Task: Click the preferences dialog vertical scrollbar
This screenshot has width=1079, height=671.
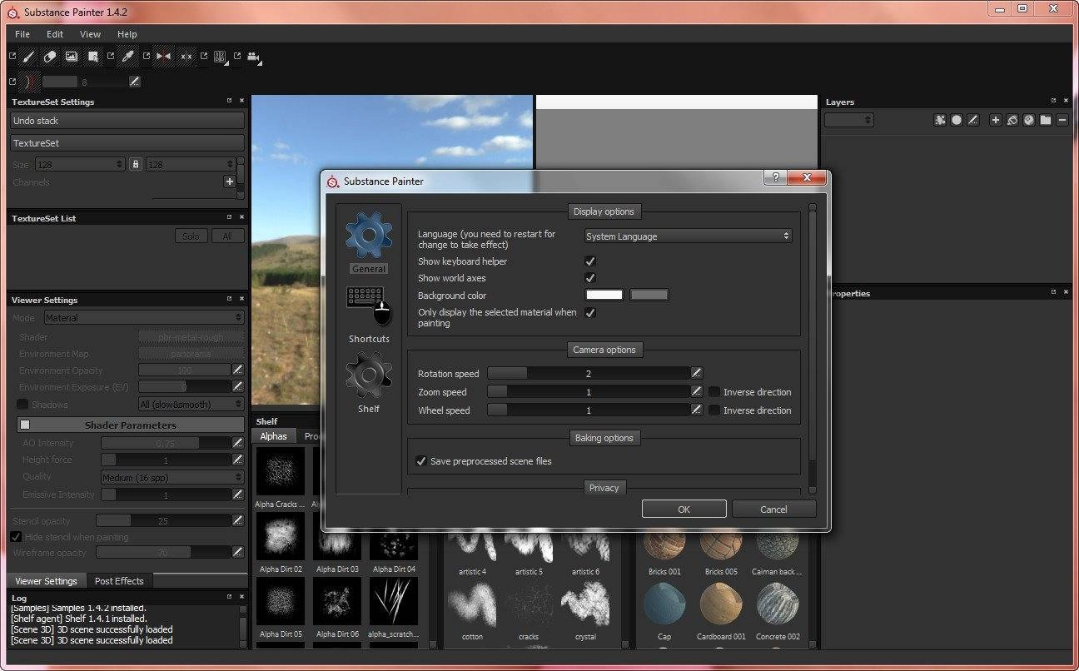Action: coord(813,349)
